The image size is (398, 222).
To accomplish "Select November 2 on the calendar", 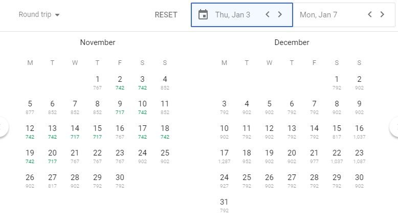I will [120, 82].
